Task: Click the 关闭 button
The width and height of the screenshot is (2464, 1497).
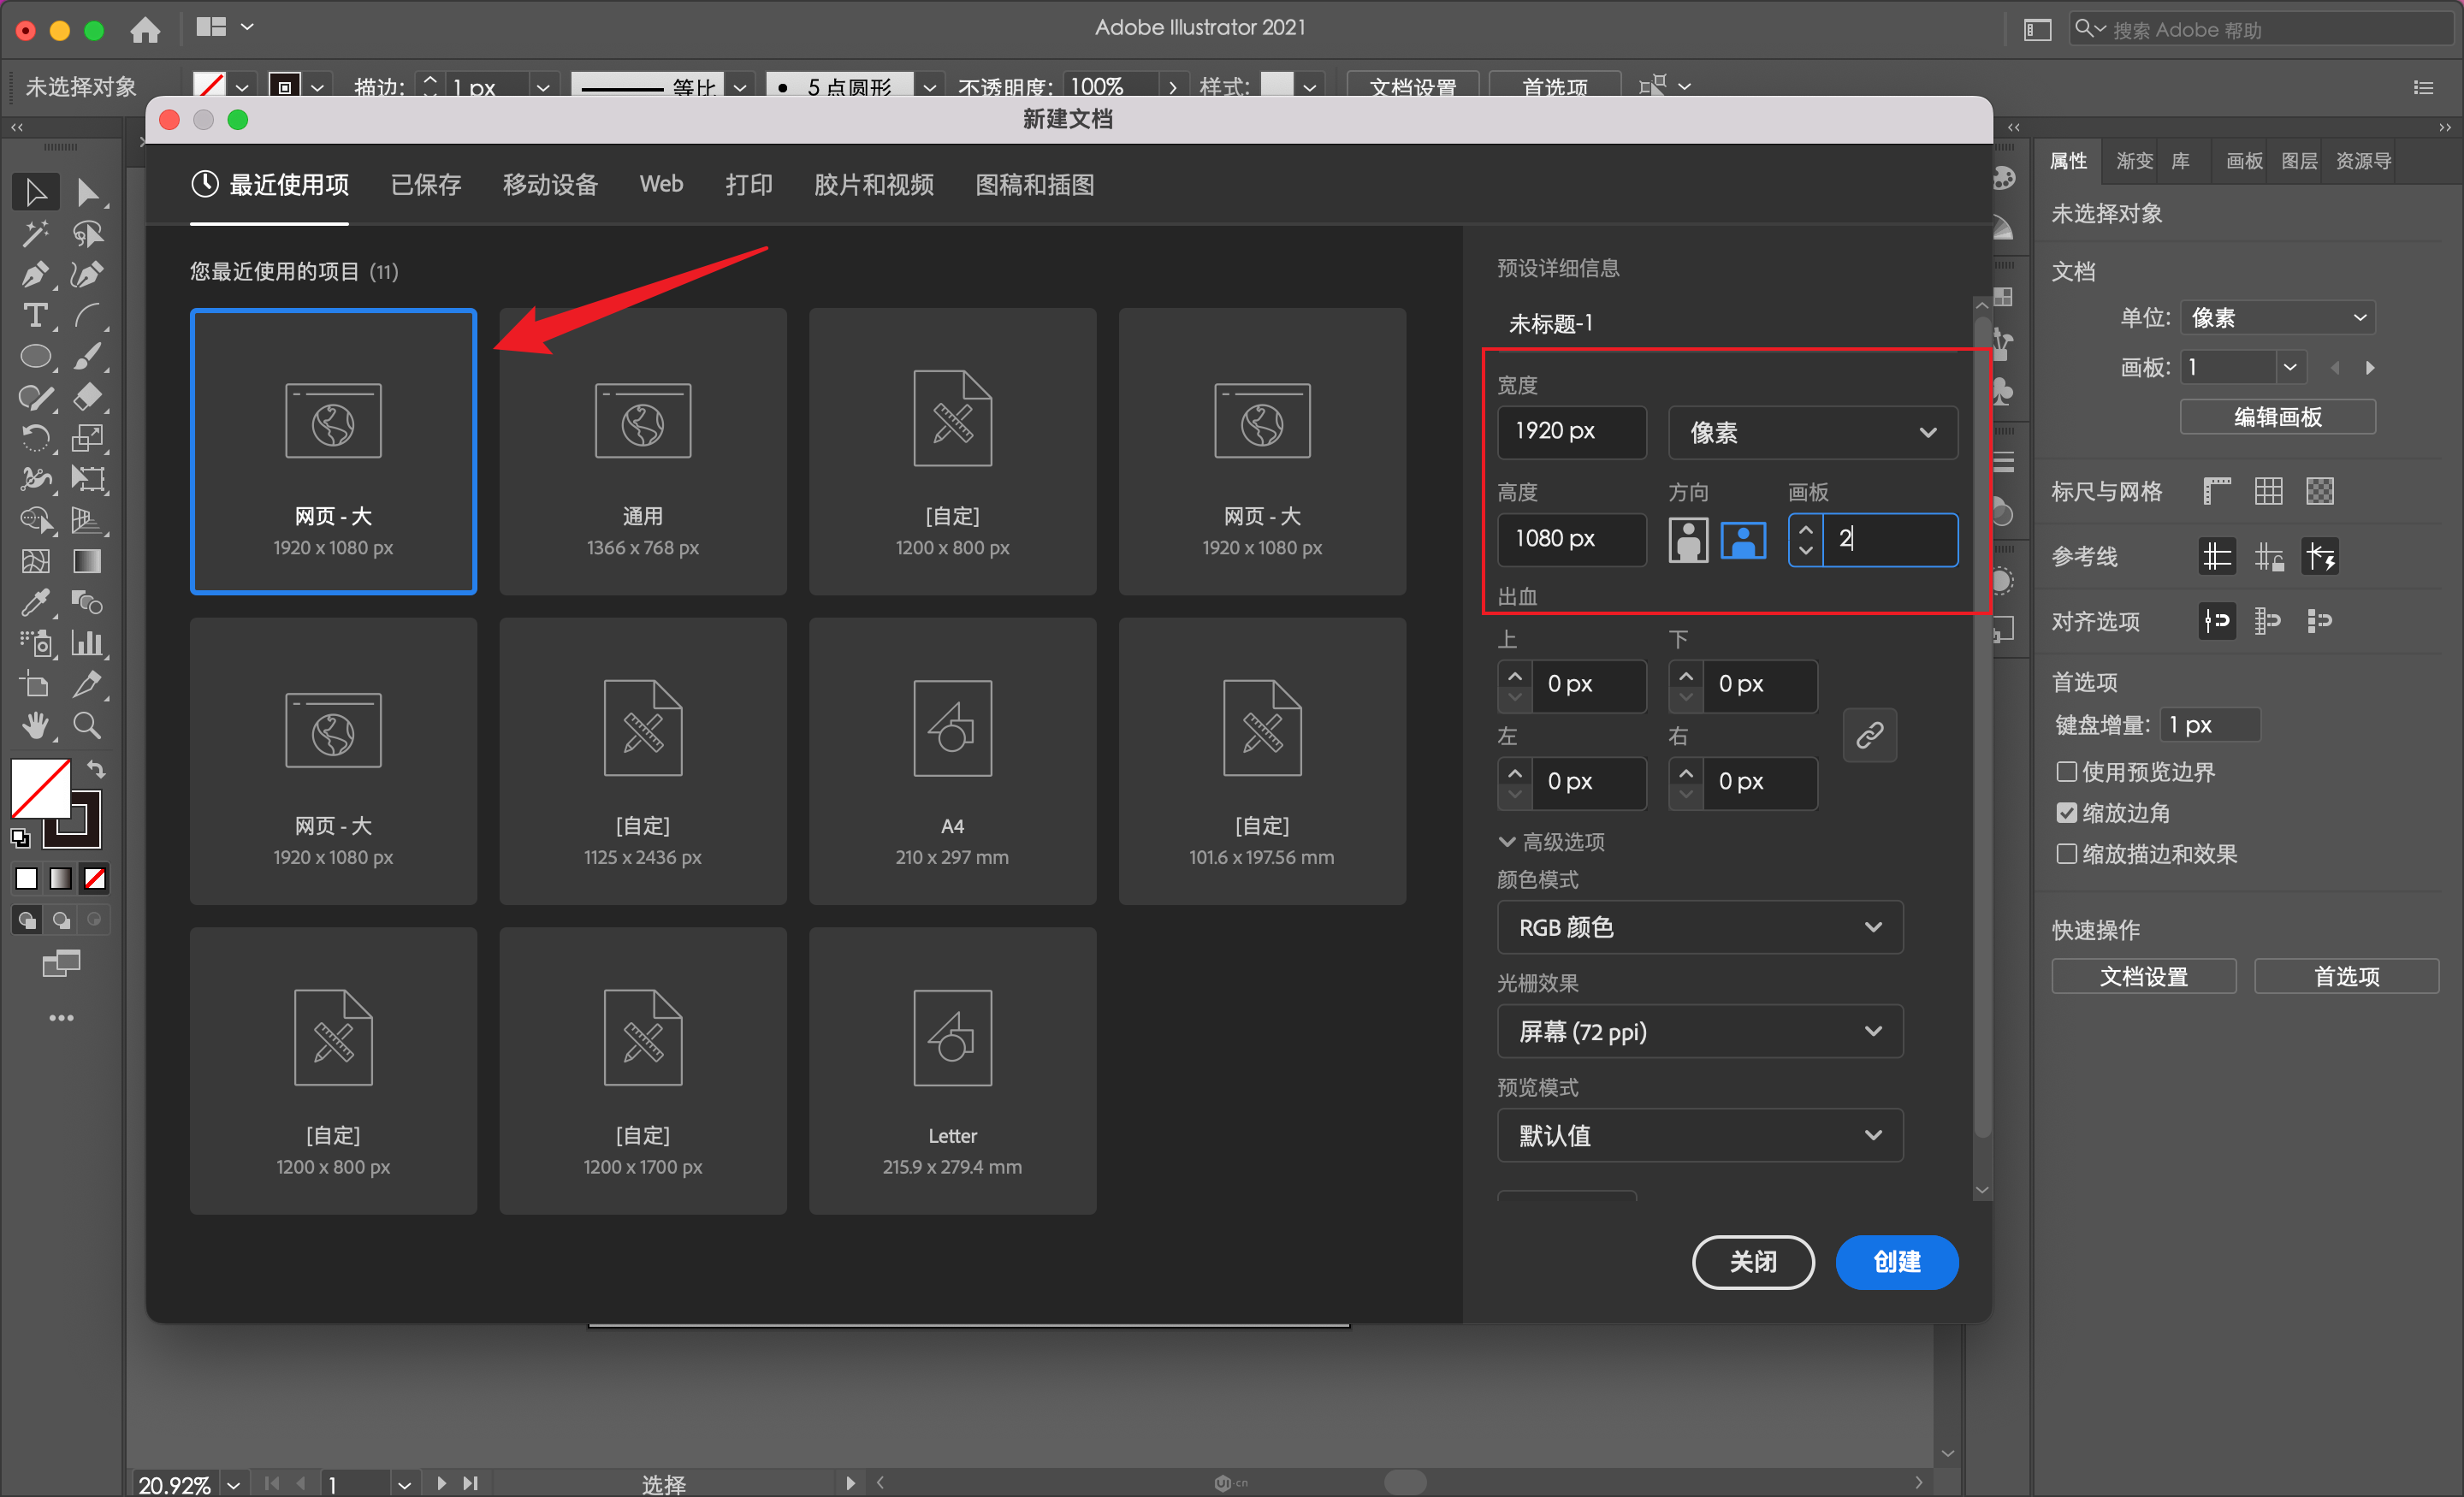Action: (1752, 1262)
